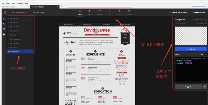This screenshot has width=208, height=105.
Task: Open the revision history sidebar icon
Action: 4,29
